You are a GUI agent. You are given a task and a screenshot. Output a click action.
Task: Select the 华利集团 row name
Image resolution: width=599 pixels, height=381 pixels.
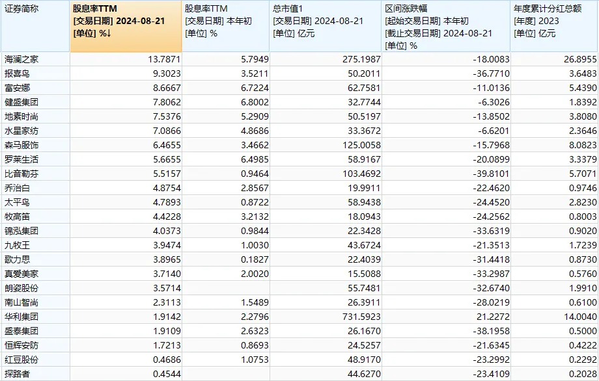pyautogui.click(x=21, y=317)
